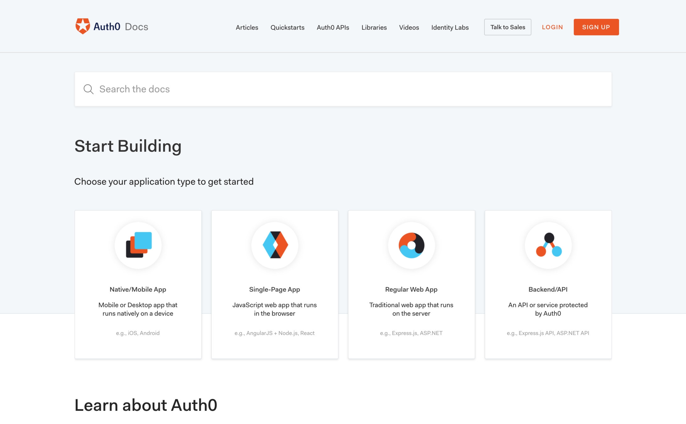The height and width of the screenshot is (424, 686).
Task: Click the Native/Mobile App title
Action: coord(138,289)
